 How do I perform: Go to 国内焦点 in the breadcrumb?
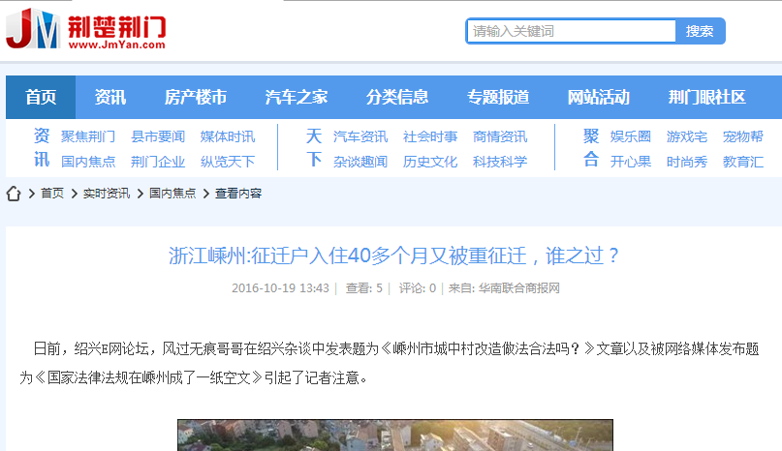[172, 194]
